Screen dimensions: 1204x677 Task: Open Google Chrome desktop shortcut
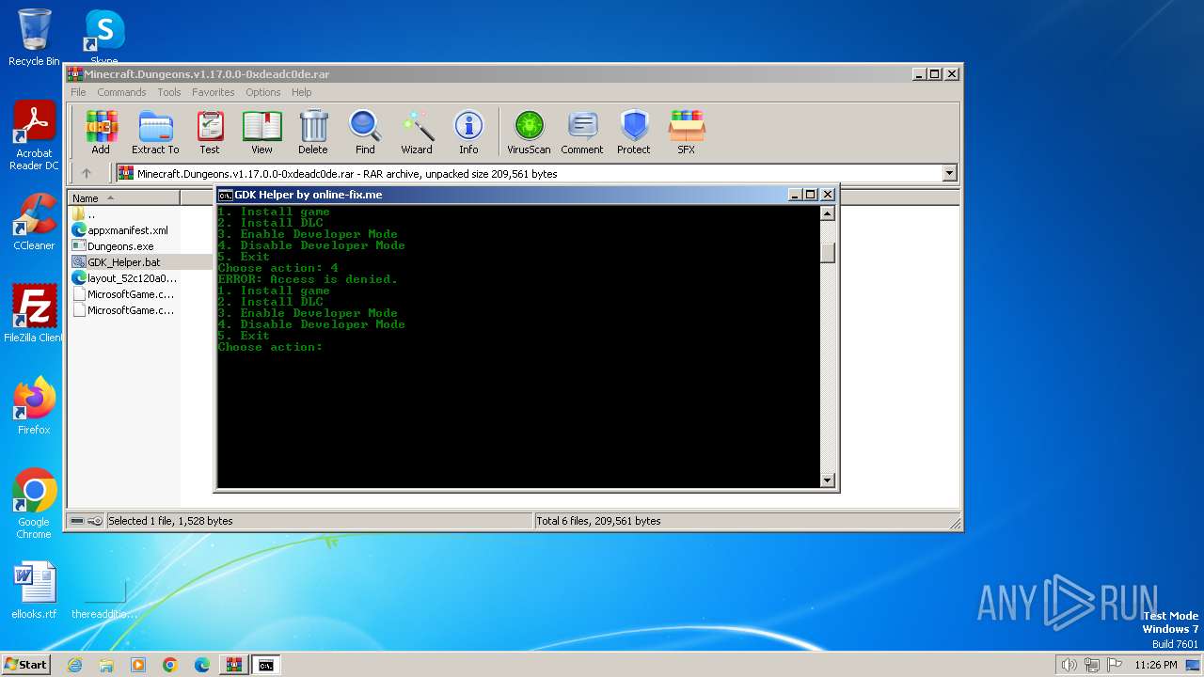(x=34, y=504)
